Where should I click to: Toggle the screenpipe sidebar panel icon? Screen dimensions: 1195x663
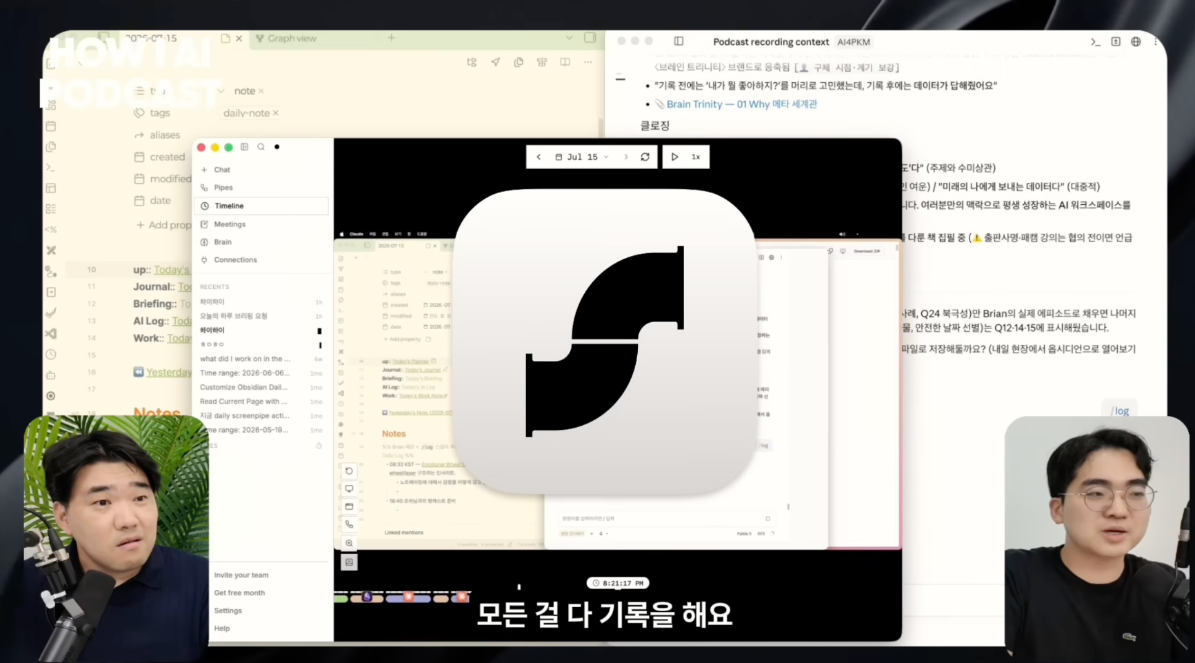pos(244,147)
